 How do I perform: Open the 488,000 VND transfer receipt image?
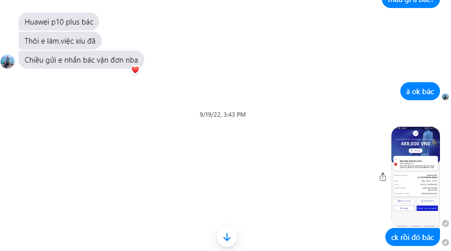tap(415, 176)
